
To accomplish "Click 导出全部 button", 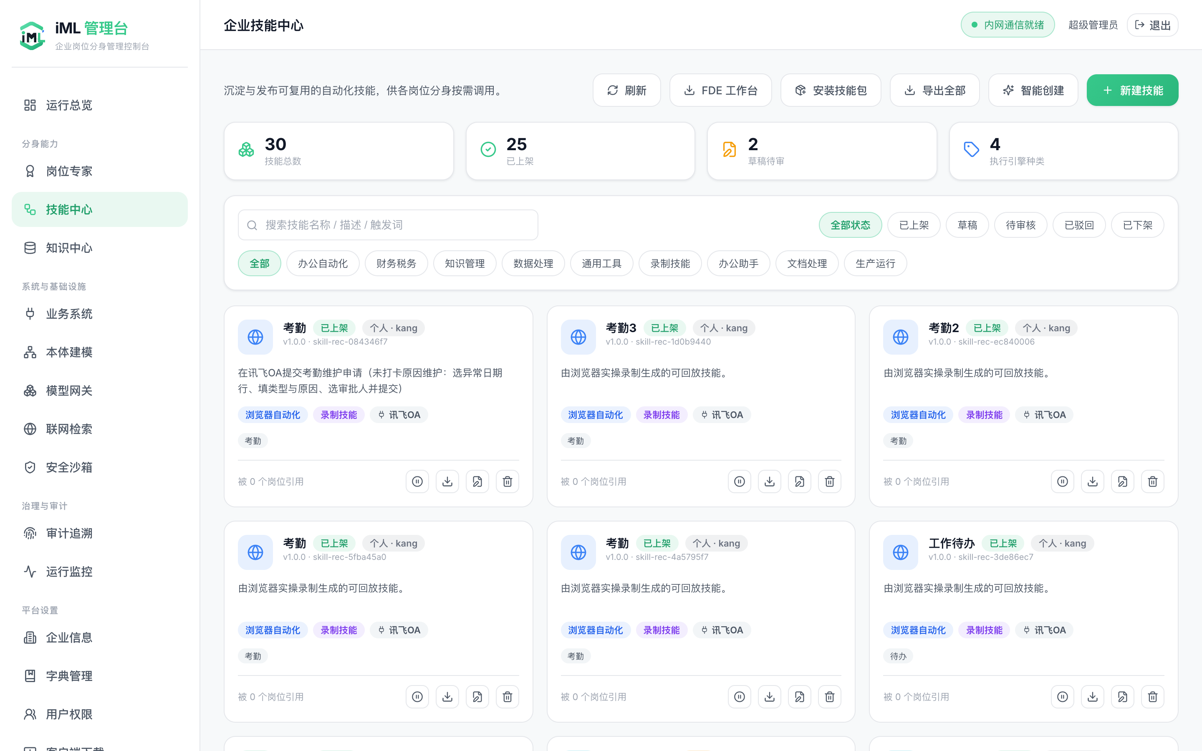I will coord(934,91).
